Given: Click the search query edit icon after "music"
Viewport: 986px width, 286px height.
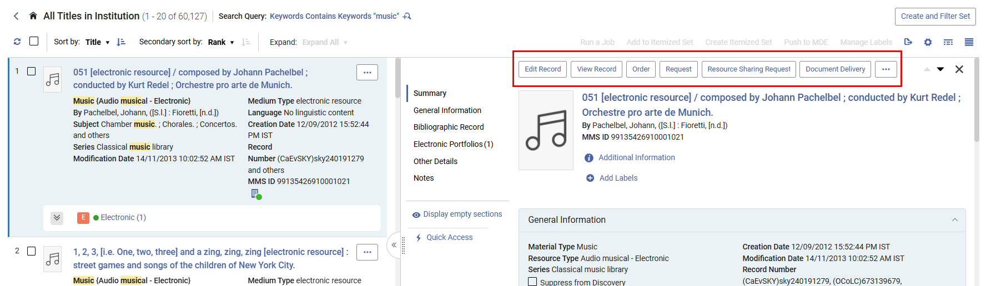Looking at the screenshot, I should pos(407,16).
